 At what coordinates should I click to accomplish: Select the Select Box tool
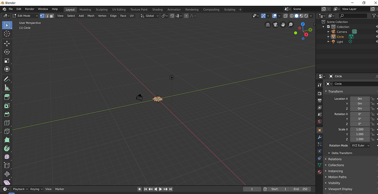pyautogui.click(x=7, y=25)
